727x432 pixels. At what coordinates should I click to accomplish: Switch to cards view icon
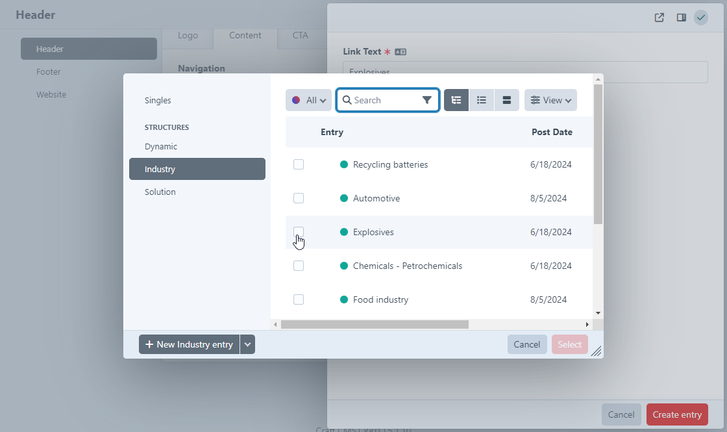click(x=507, y=100)
